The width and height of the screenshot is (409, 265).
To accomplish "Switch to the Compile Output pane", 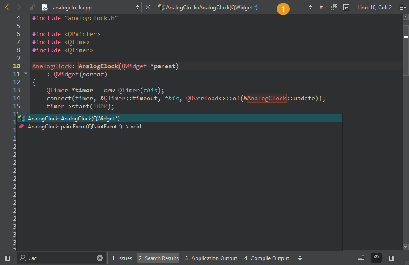I will 266,258.
